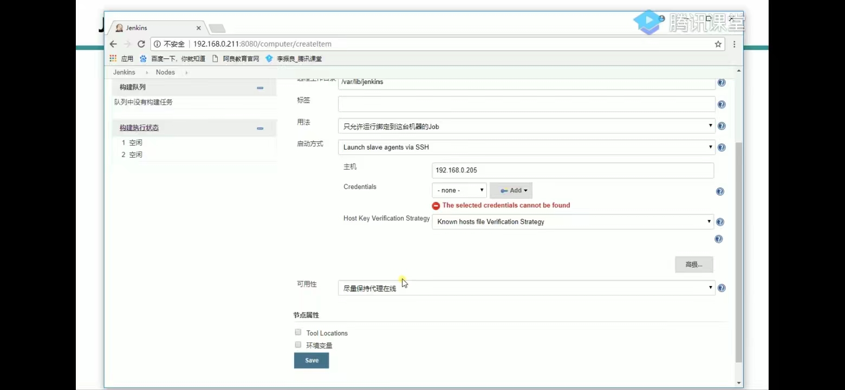Open the Host Key Verification Strategy dropdown
Image resolution: width=845 pixels, height=390 pixels.
pos(573,222)
